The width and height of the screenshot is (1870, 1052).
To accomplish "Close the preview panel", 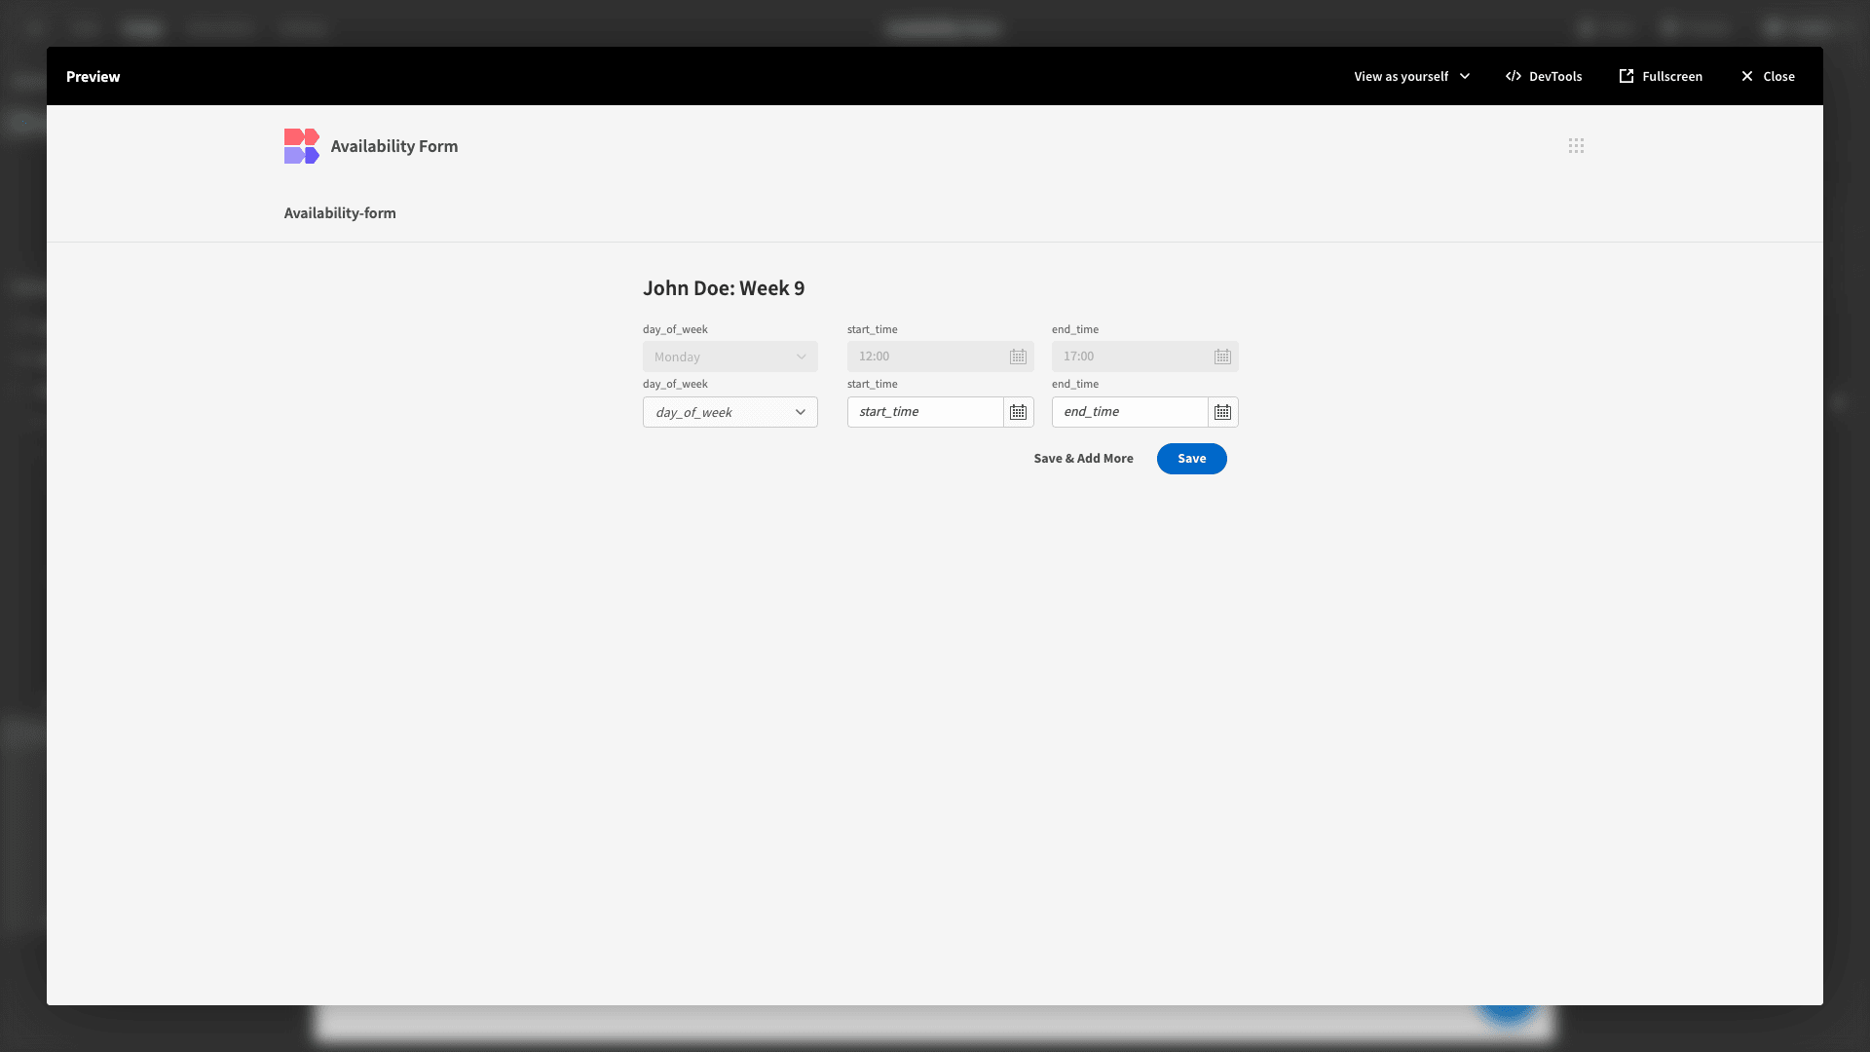I will pos(1768,76).
